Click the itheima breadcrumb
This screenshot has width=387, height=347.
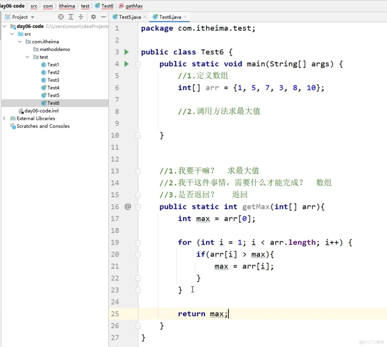pos(67,6)
